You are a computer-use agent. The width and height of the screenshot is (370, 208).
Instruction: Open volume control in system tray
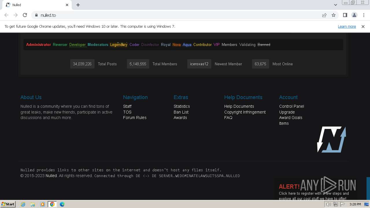[329, 204]
